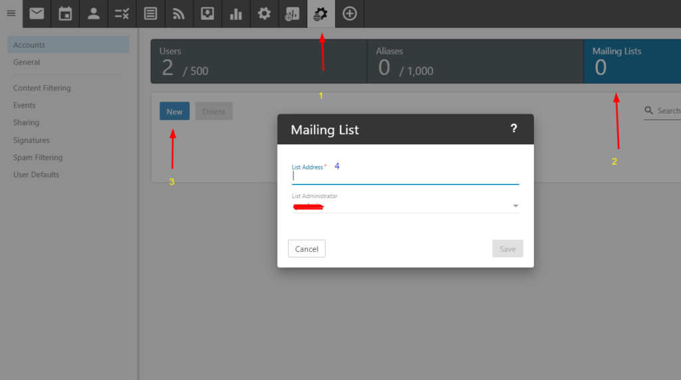Open the file storage download icon
This screenshot has height=380, width=681.
click(207, 13)
